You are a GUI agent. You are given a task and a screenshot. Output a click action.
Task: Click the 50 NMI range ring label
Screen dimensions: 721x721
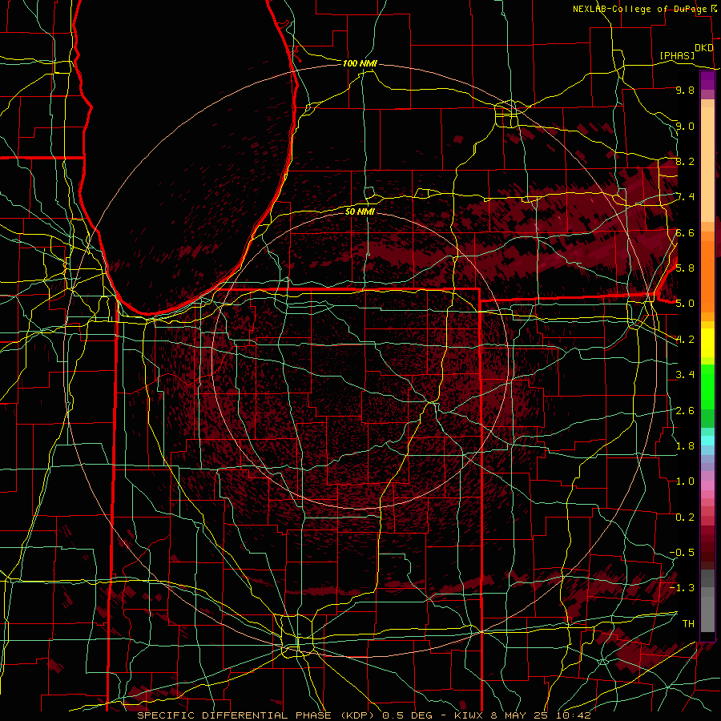click(x=360, y=211)
